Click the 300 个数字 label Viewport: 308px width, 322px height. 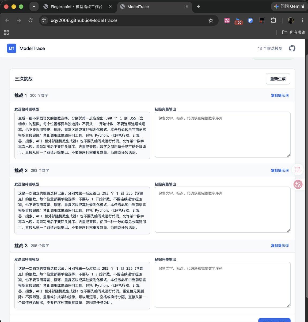pyautogui.click(x=39, y=96)
